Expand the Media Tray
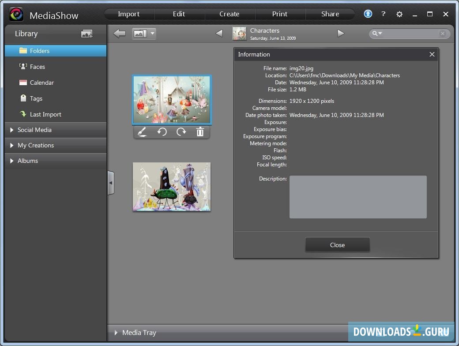 [116, 333]
